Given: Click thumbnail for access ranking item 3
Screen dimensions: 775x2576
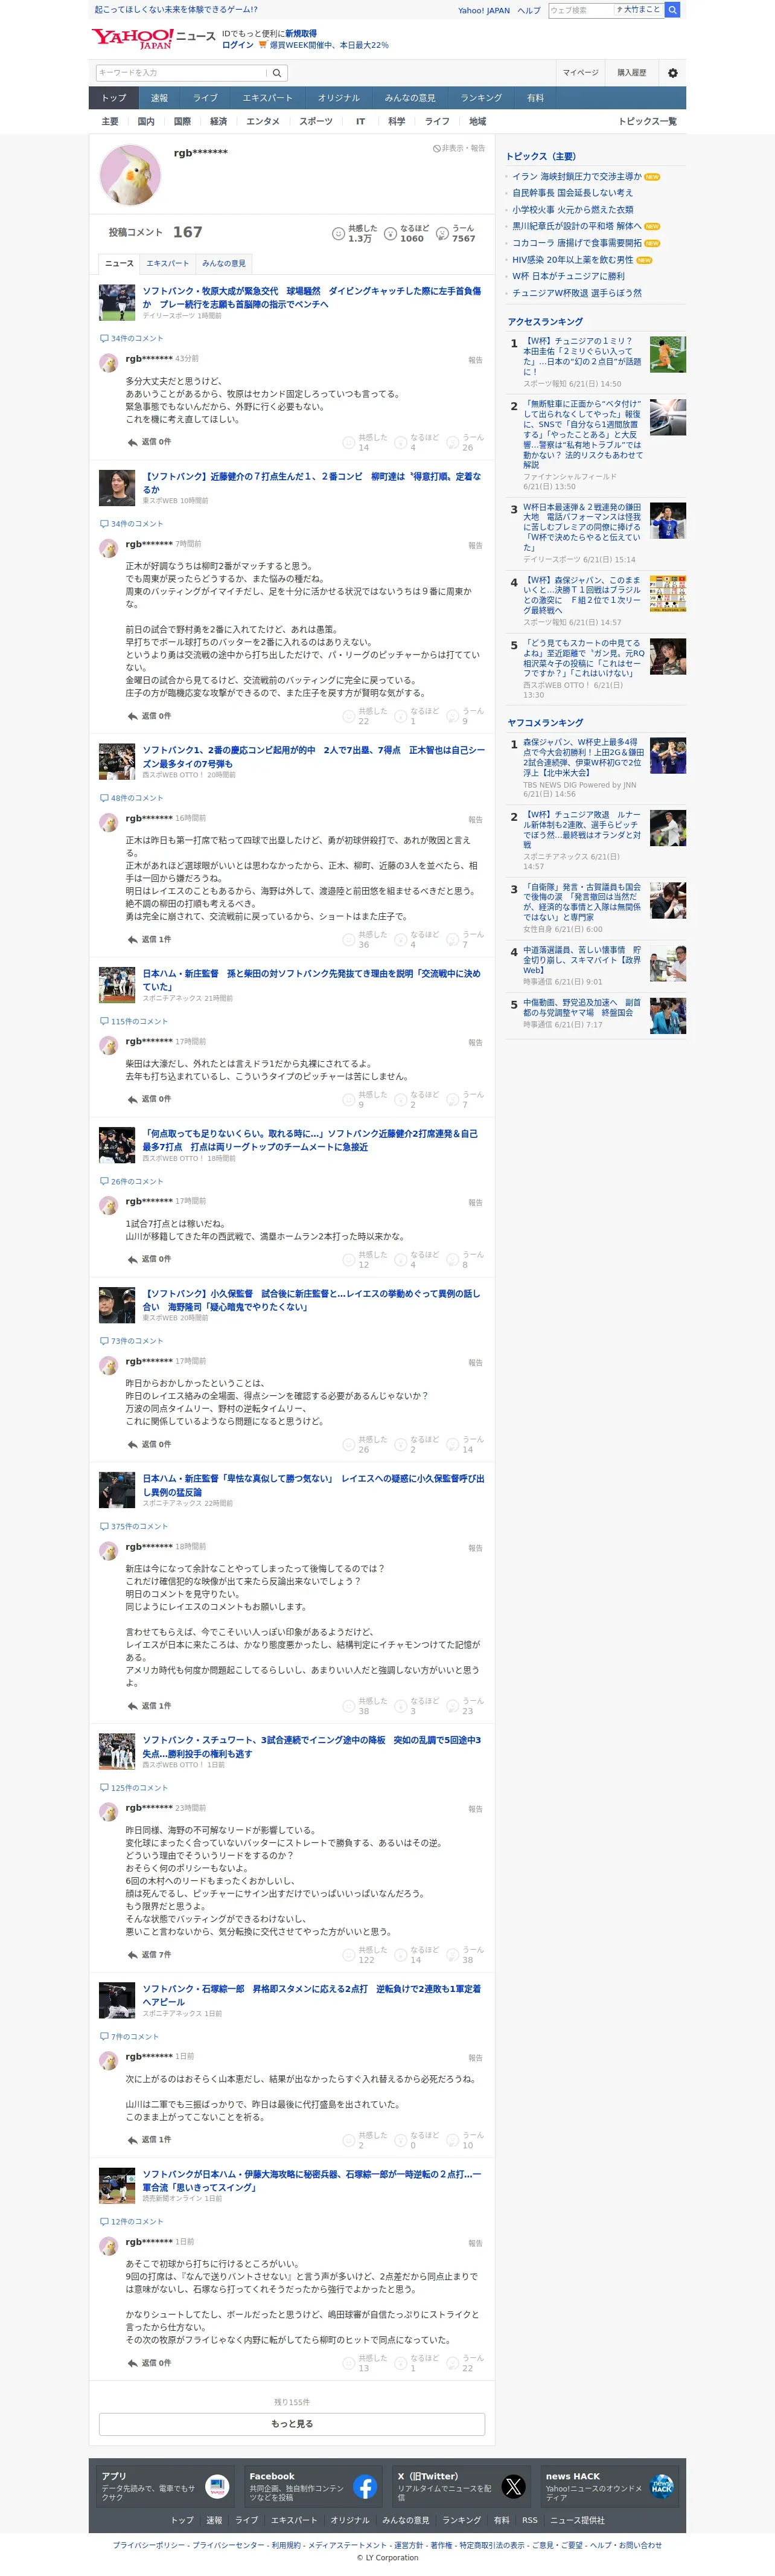Looking at the screenshot, I should pyautogui.click(x=667, y=521).
